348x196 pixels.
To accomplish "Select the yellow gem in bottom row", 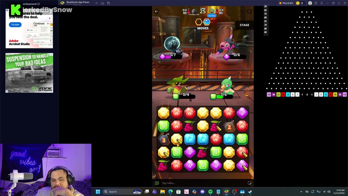I will pos(229,165).
